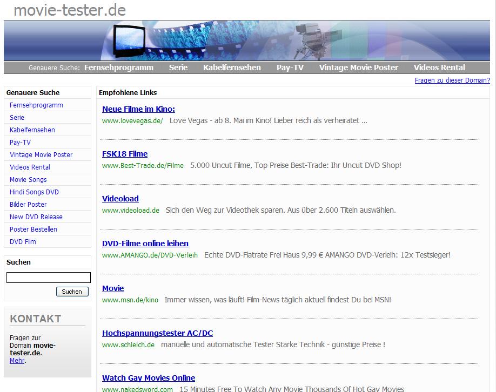The image size is (496, 392).
Task: Click New DVD Release sidebar link
Action: (36, 217)
